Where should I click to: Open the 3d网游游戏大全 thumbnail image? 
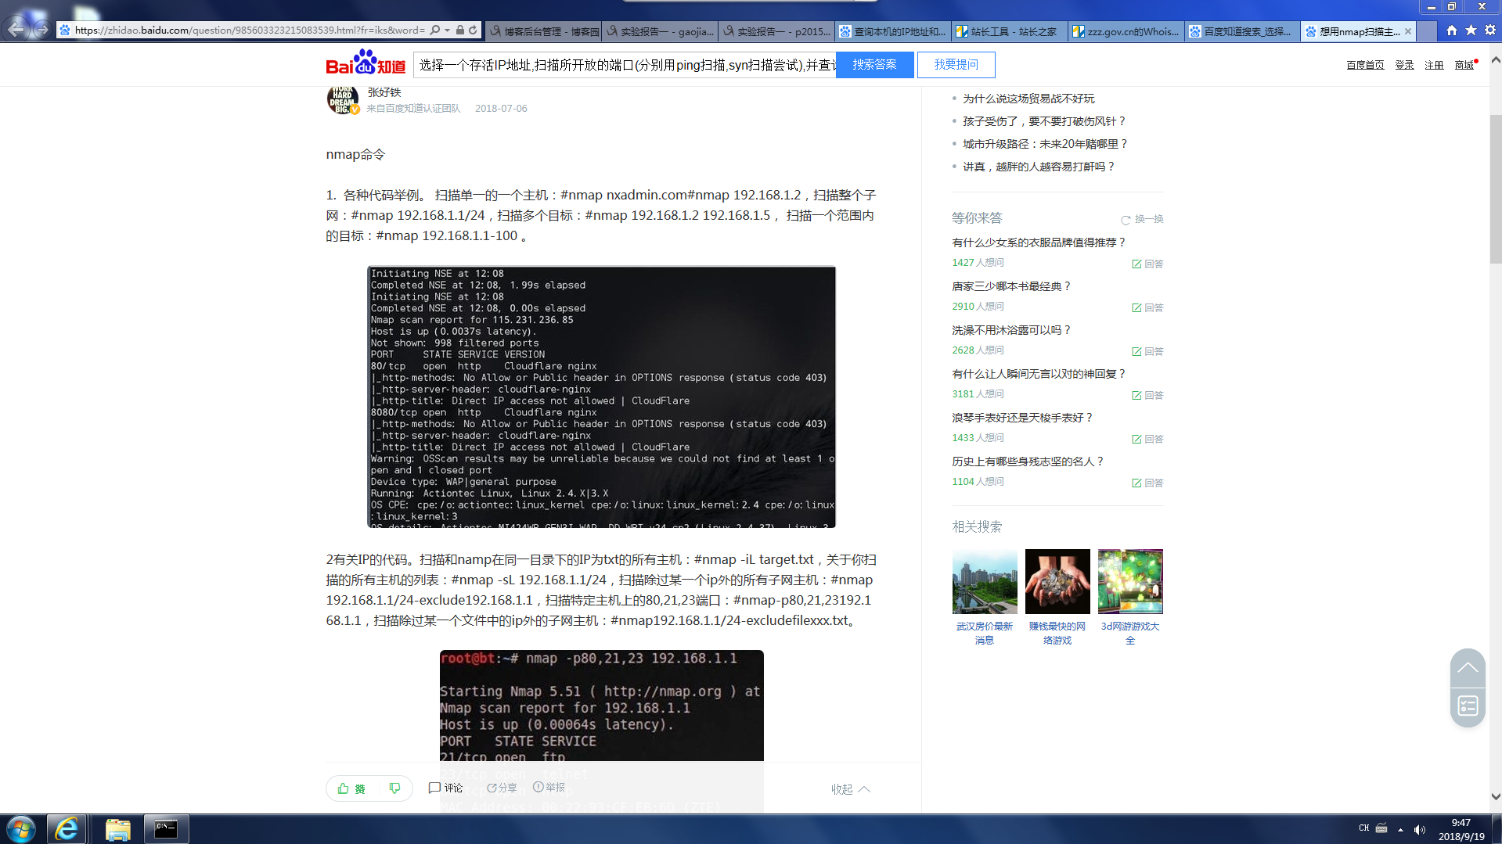coord(1130,581)
